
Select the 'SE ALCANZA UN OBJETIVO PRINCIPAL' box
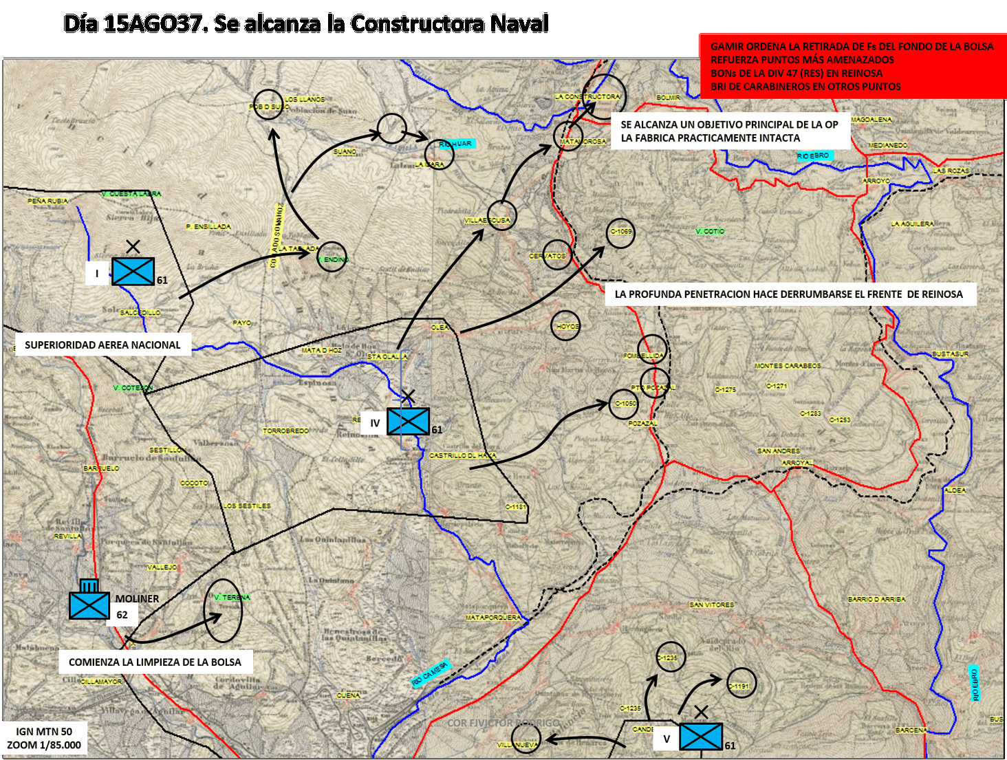point(730,131)
